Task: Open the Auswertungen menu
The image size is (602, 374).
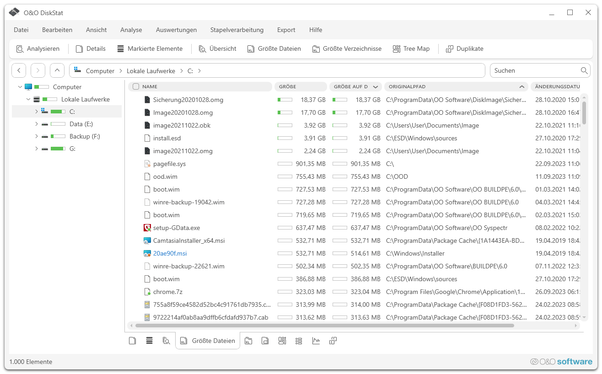Action: 176,30
